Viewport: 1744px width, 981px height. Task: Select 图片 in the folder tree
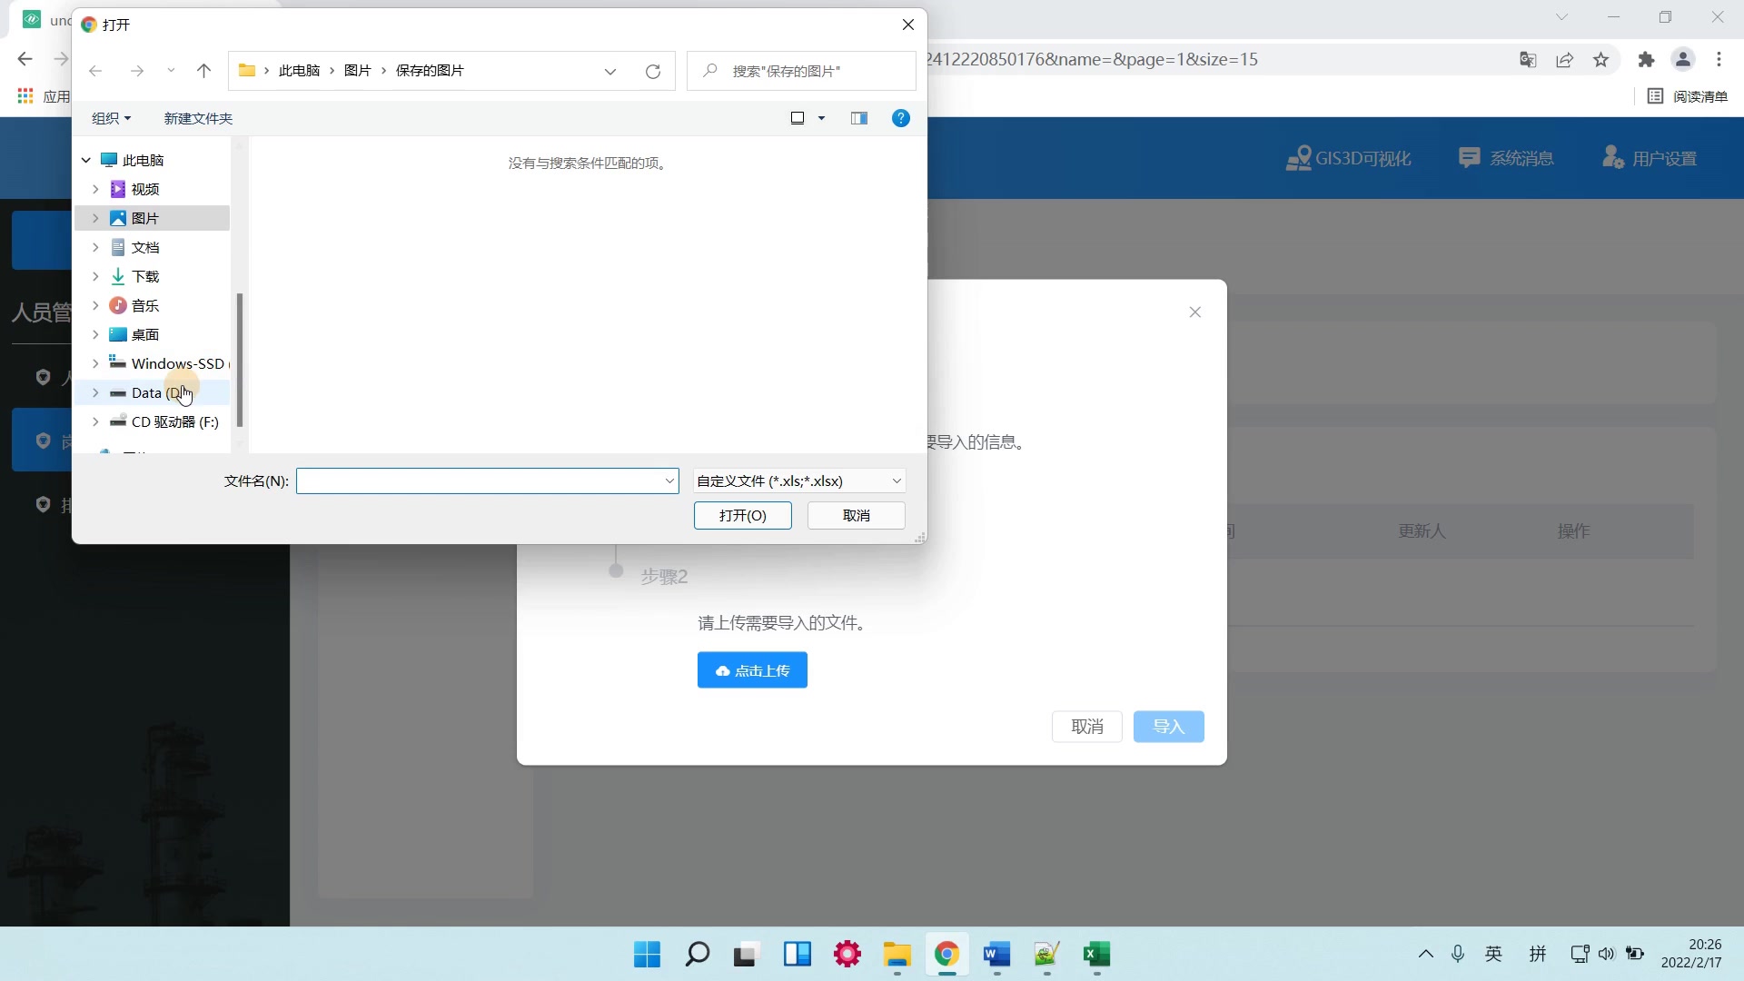(x=145, y=218)
